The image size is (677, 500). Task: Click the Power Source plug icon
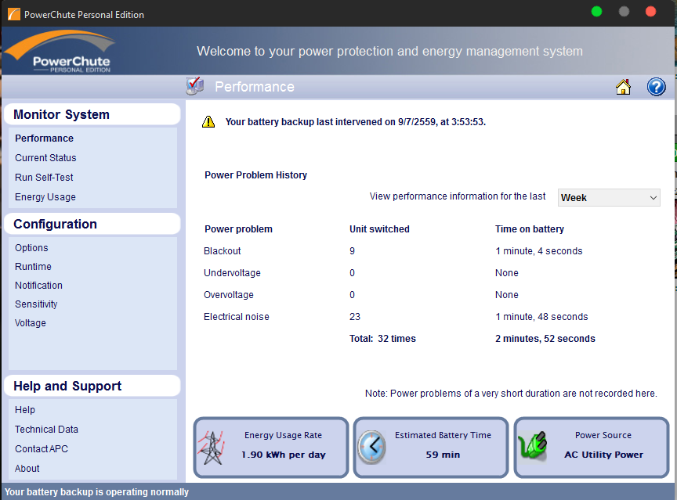[x=532, y=445]
